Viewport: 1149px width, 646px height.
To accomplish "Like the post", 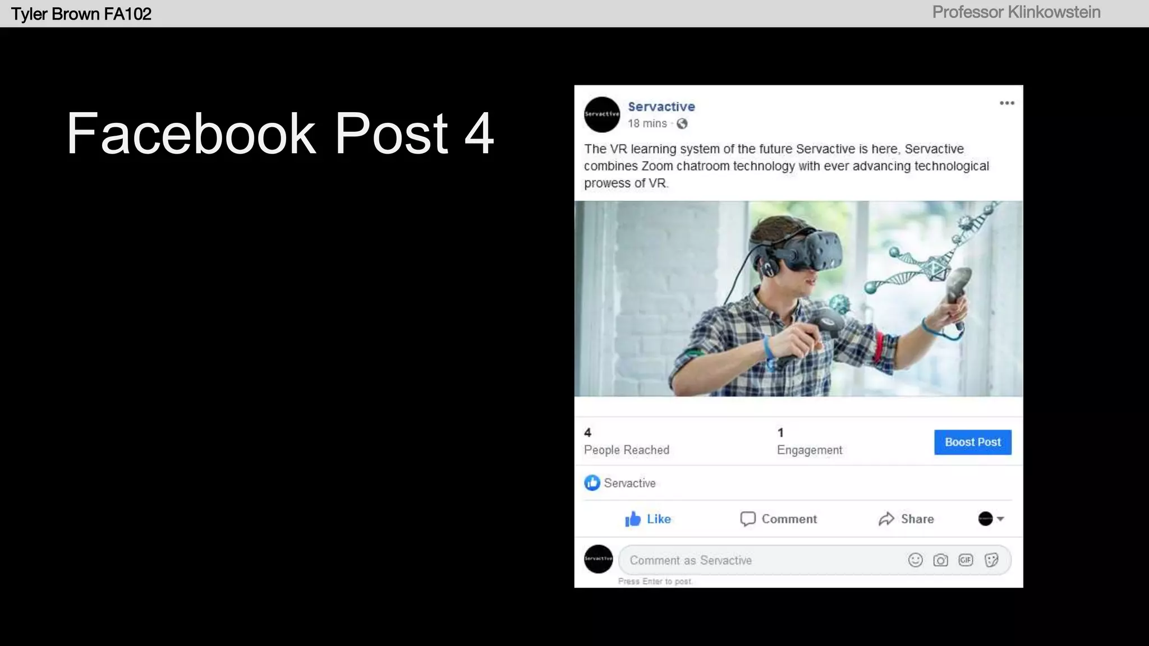I will [648, 519].
